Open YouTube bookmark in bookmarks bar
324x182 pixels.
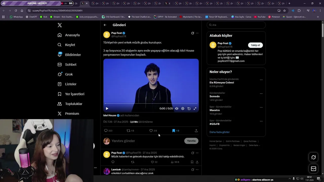pyautogui.click(x=260, y=17)
